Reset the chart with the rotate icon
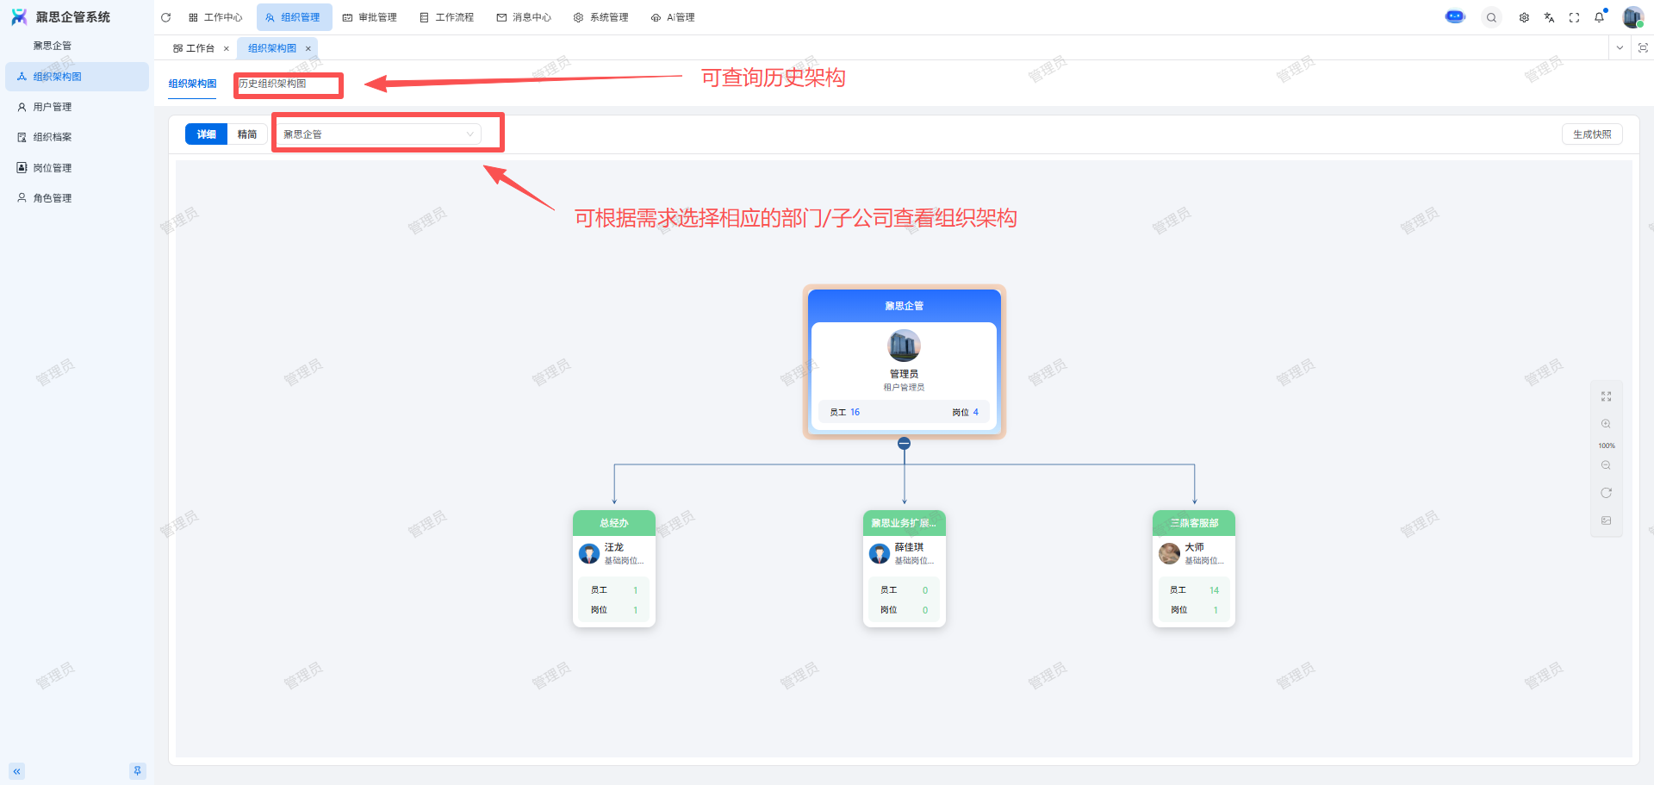The height and width of the screenshot is (785, 1654). (1606, 493)
